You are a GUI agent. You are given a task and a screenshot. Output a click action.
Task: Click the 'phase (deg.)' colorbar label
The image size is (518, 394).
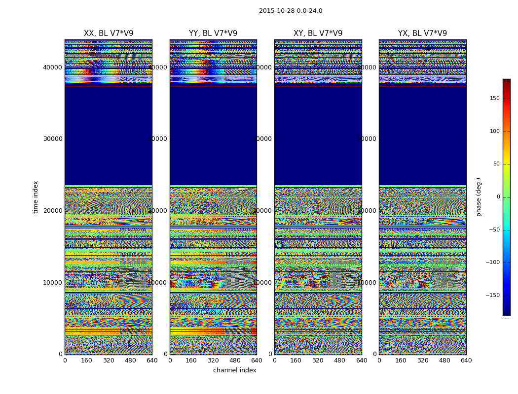[x=479, y=197]
